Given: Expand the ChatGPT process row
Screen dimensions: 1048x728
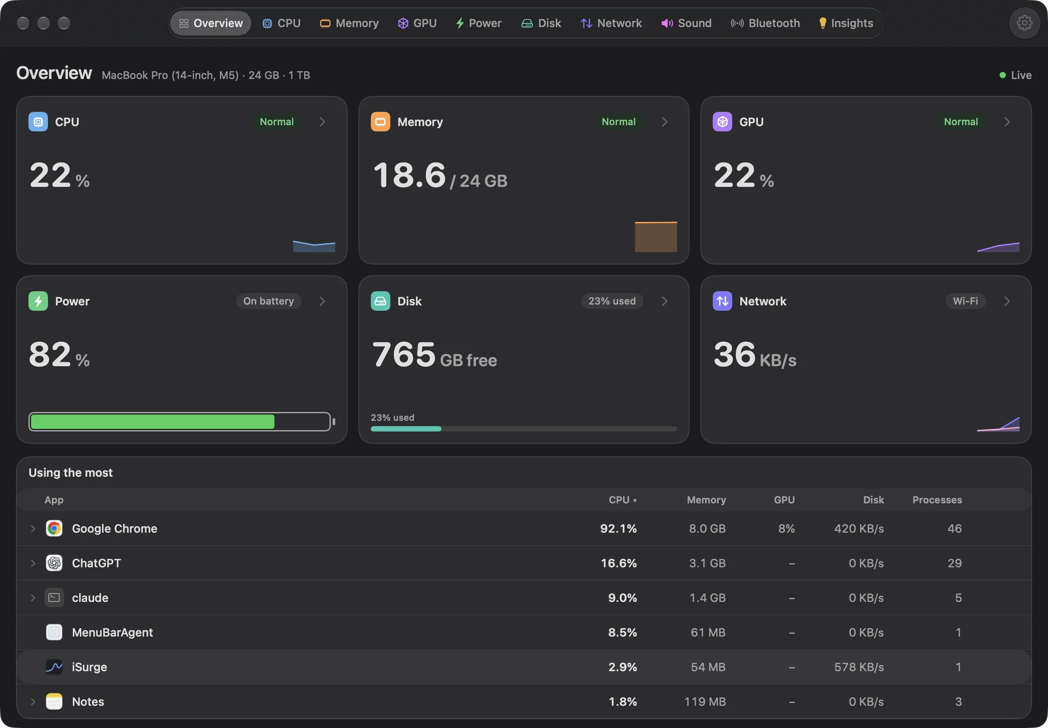Looking at the screenshot, I should (33, 563).
